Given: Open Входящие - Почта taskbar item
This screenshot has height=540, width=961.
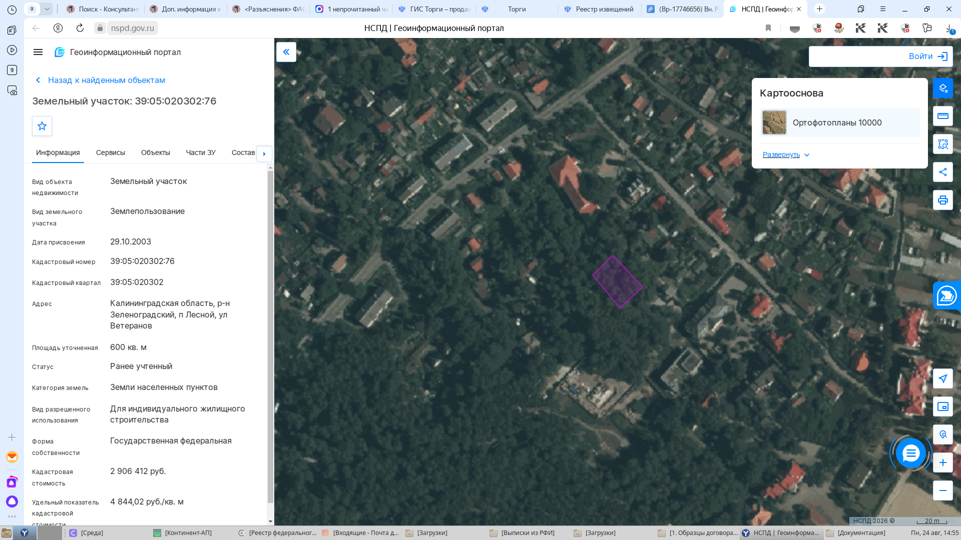Looking at the screenshot, I should click(x=360, y=533).
